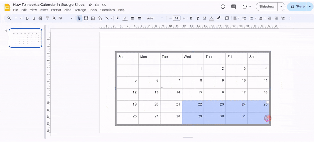
Task: Click the print icon in toolbar
Action: (40, 18)
